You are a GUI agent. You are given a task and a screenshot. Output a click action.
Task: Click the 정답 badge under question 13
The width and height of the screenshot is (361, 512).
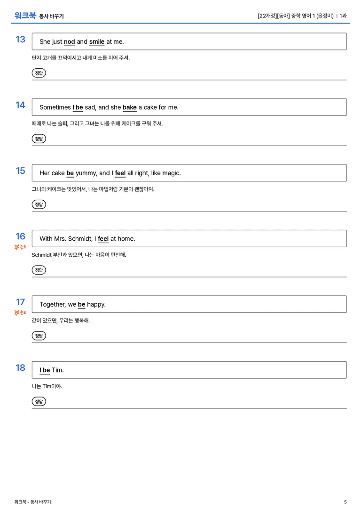39,73
